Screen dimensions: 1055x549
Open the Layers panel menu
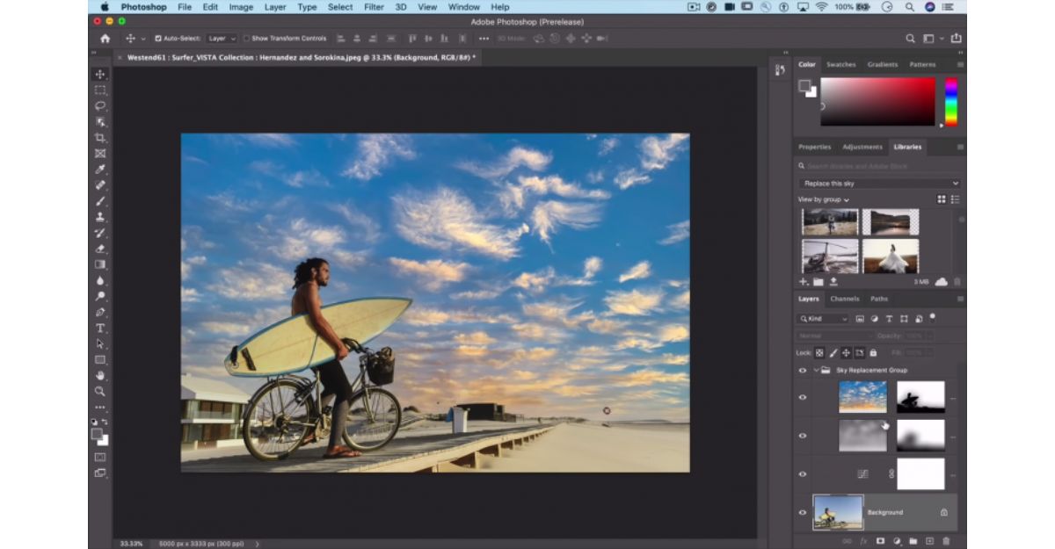pos(960,299)
